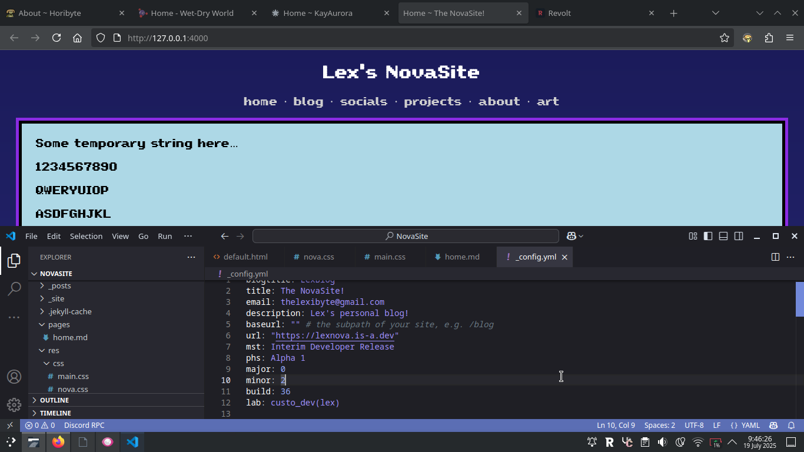The image size is (804, 452).
Task: Open the Run menu in VS Code
Action: [x=165, y=235]
